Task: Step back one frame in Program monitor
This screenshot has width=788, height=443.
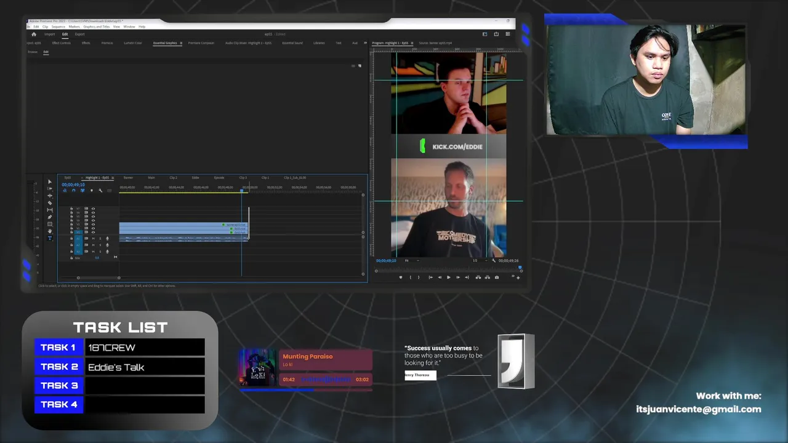Action: pyautogui.click(x=440, y=277)
